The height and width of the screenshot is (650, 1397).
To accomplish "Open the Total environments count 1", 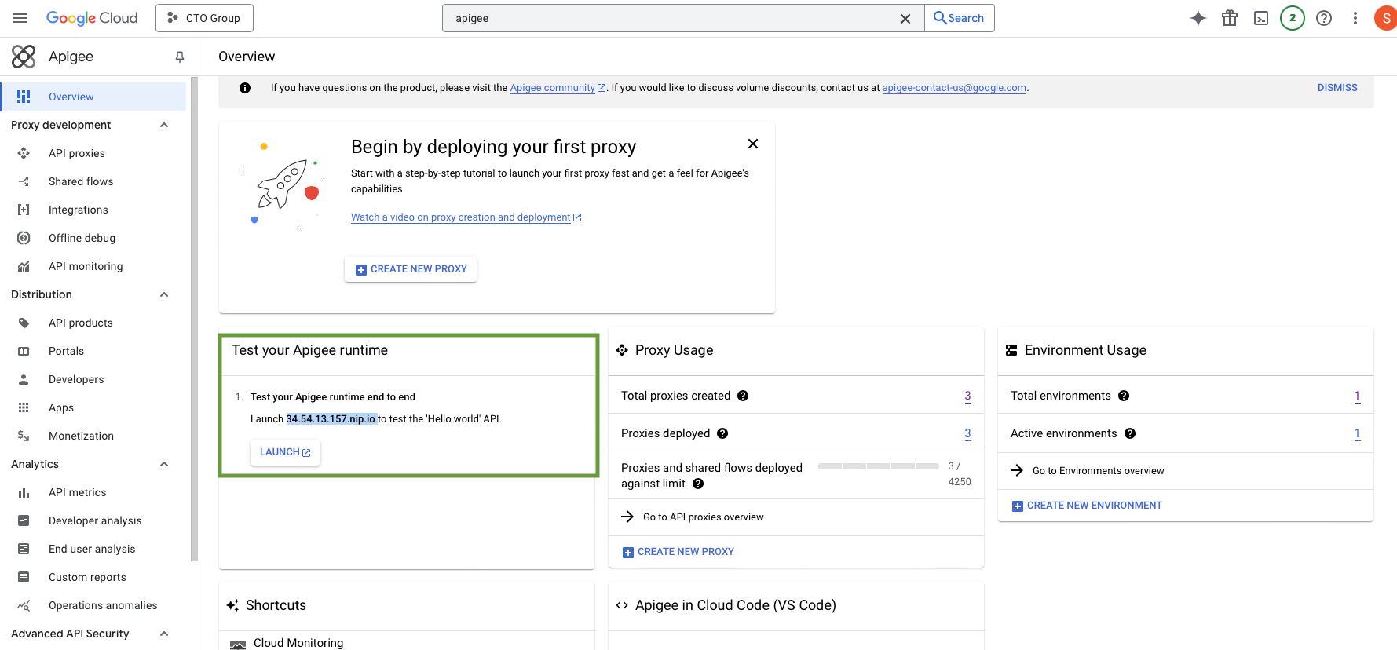I will (x=1357, y=396).
